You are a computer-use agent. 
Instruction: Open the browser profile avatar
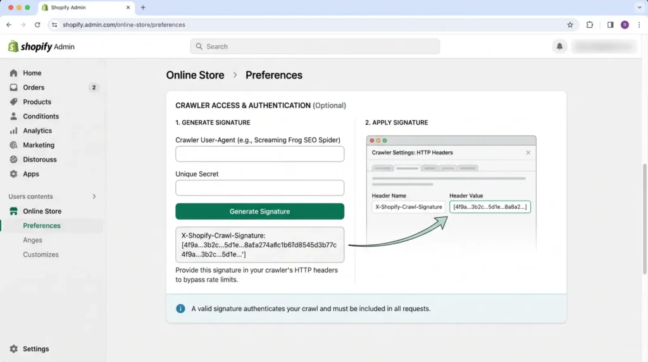(625, 25)
